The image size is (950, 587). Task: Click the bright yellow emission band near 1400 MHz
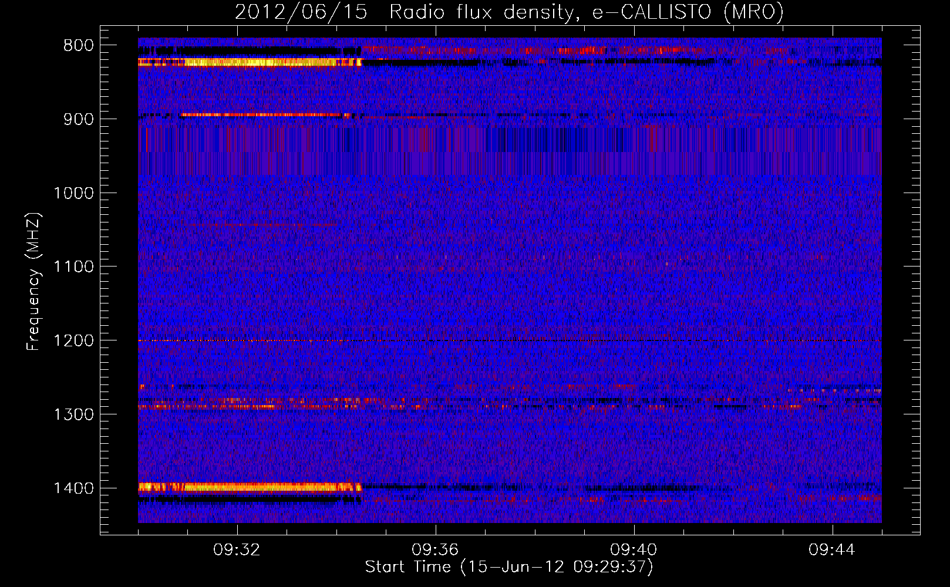(250, 487)
